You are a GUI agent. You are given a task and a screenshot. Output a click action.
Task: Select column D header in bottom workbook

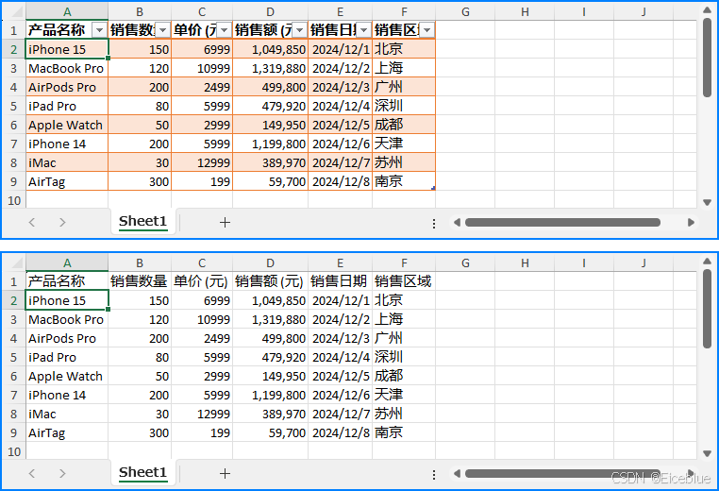pos(270,262)
